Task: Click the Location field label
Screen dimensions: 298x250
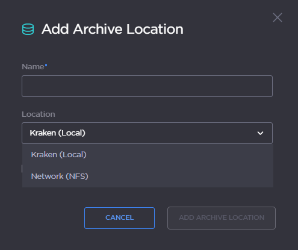Action: (x=39, y=114)
